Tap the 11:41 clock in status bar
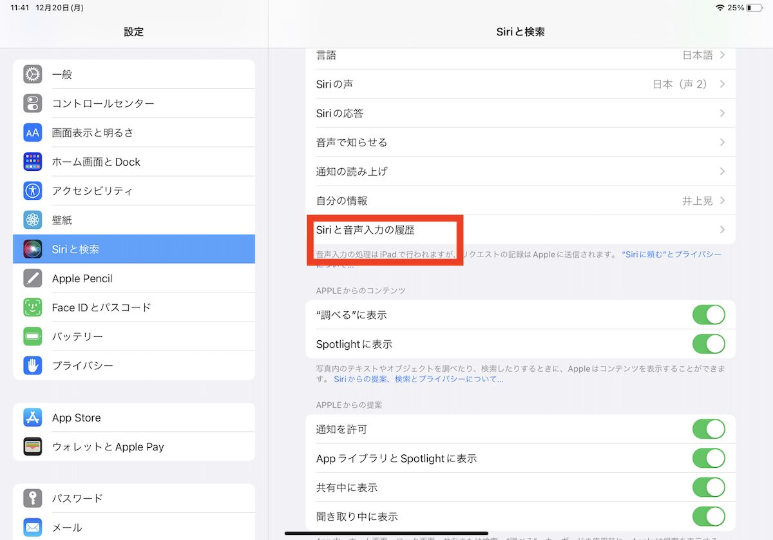 point(19,8)
